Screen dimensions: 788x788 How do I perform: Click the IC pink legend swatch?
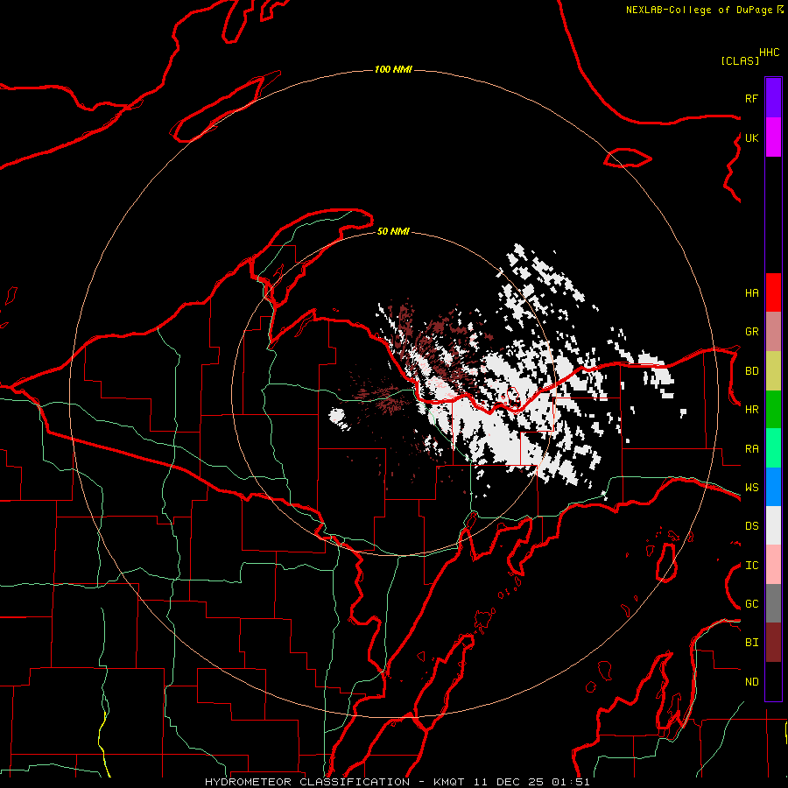773,565
